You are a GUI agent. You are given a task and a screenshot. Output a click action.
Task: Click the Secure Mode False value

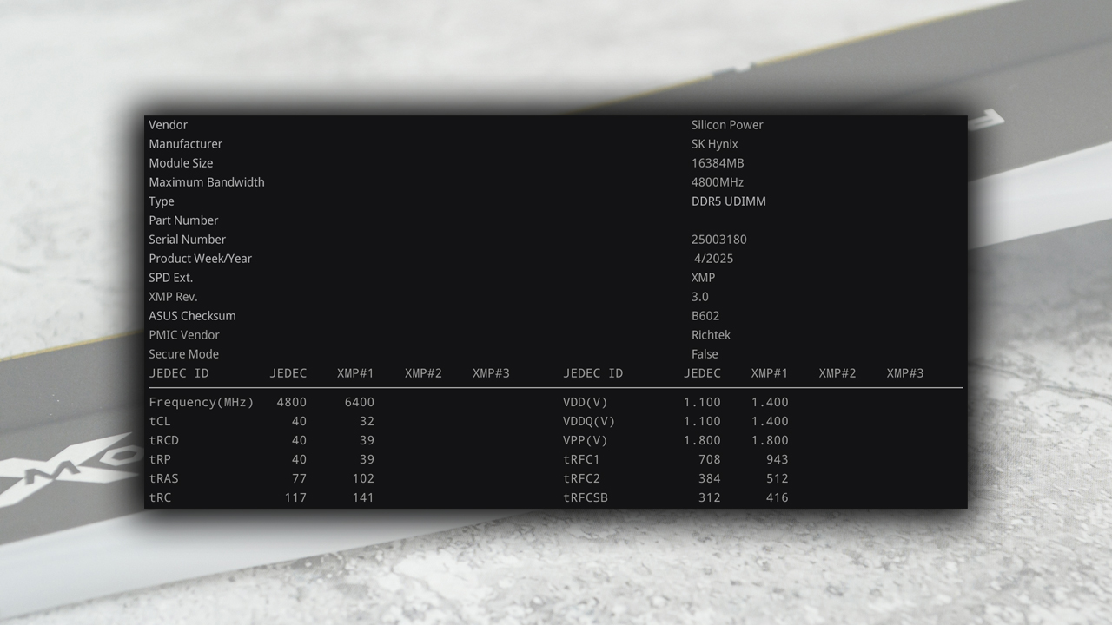[x=705, y=354]
